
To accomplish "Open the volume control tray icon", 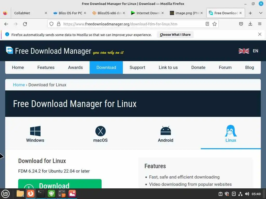I will click(247, 194).
